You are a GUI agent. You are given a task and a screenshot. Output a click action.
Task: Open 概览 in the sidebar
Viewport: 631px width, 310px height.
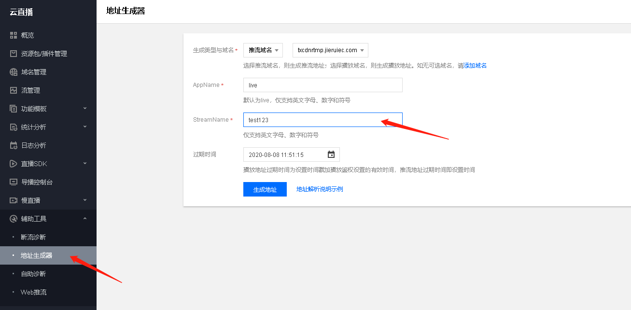coord(48,35)
